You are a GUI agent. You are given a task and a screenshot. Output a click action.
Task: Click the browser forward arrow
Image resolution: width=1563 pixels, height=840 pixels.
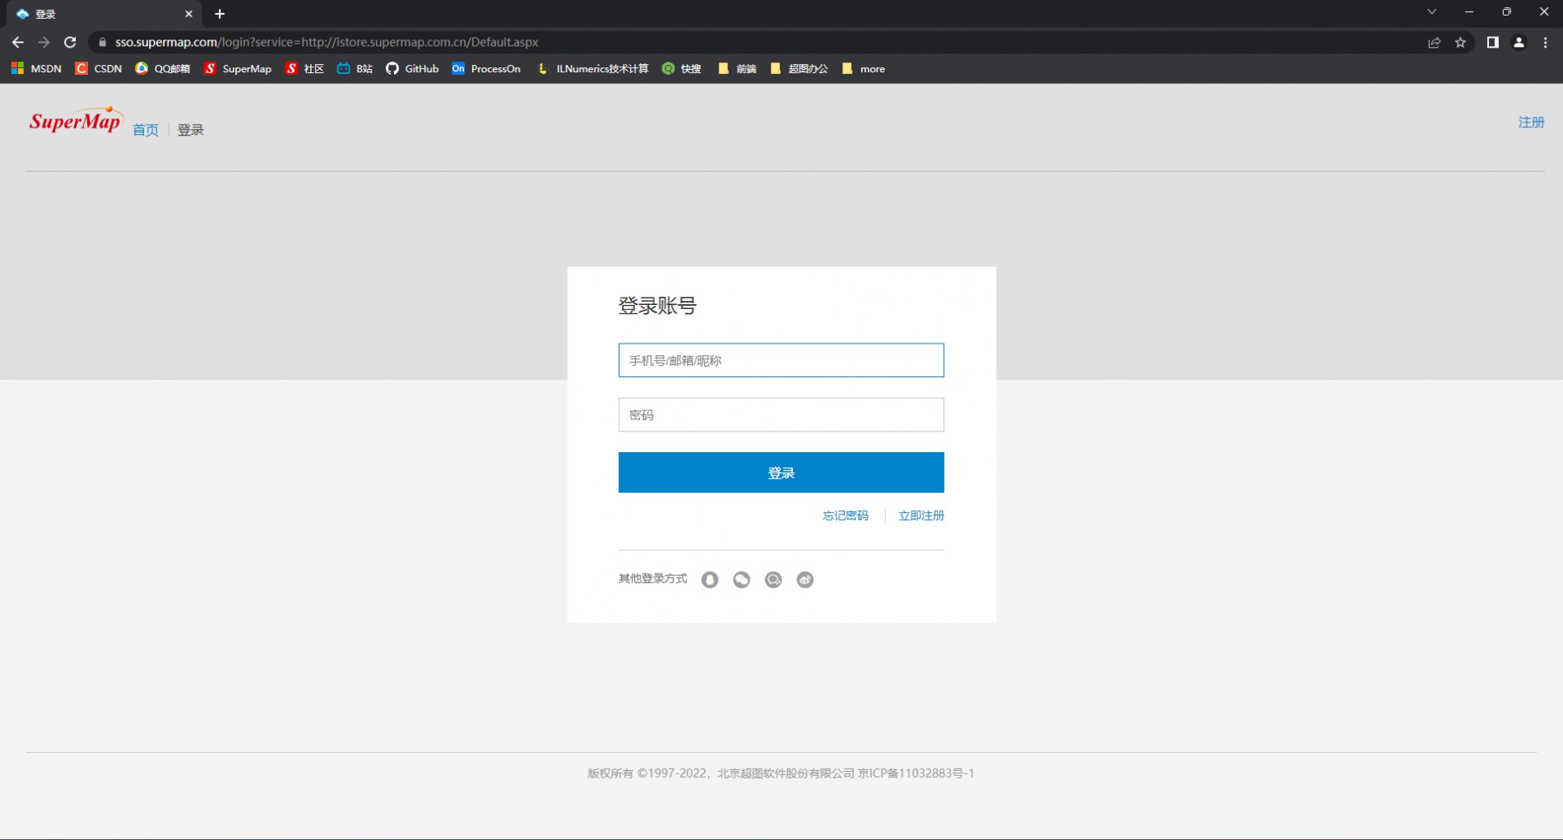44,42
